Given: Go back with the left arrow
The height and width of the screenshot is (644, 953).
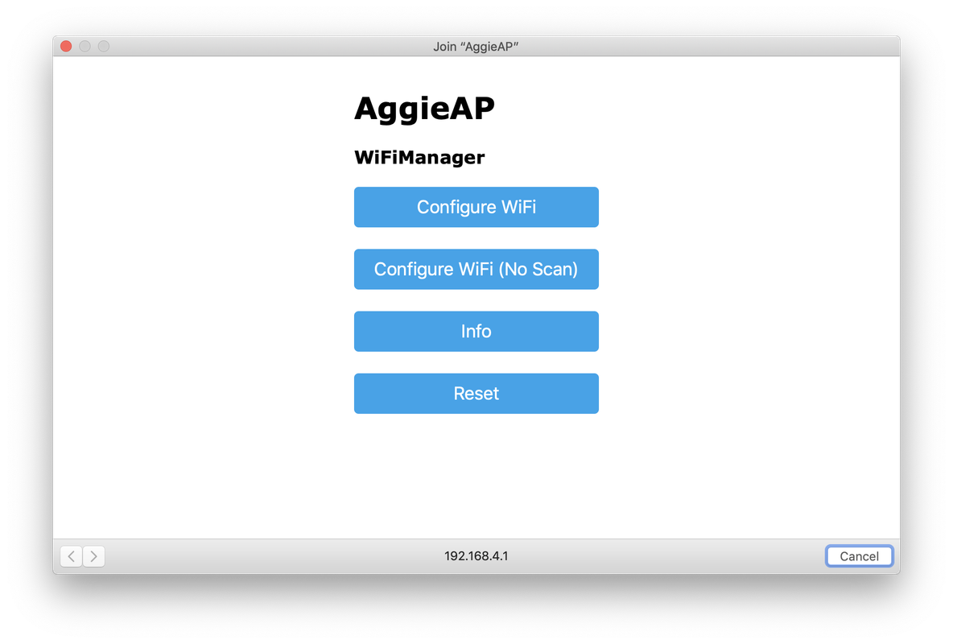Looking at the screenshot, I should 71,555.
